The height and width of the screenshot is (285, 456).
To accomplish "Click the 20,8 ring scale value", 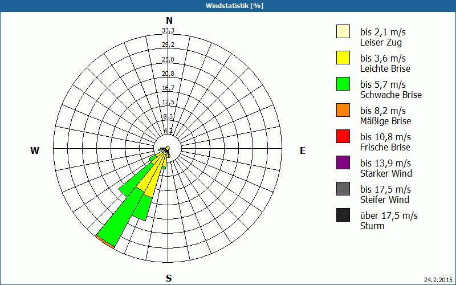I will 168,74.
